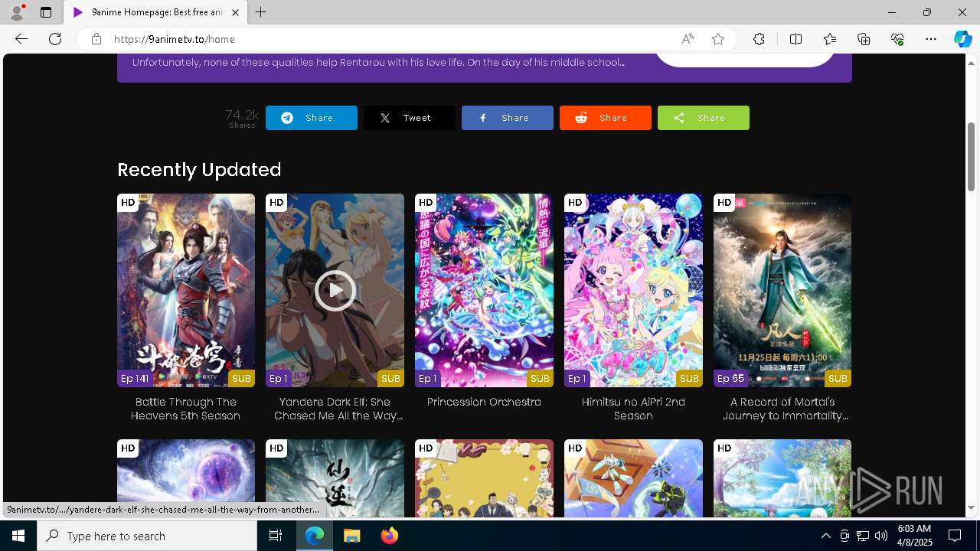Screen dimensions: 980x551
Task: Open a new tab
Action: (x=261, y=12)
